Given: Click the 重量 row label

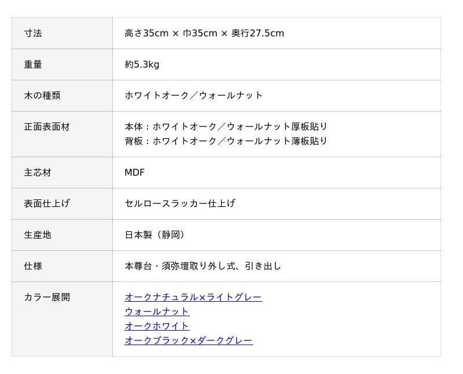Looking at the screenshot, I should [x=33, y=65].
